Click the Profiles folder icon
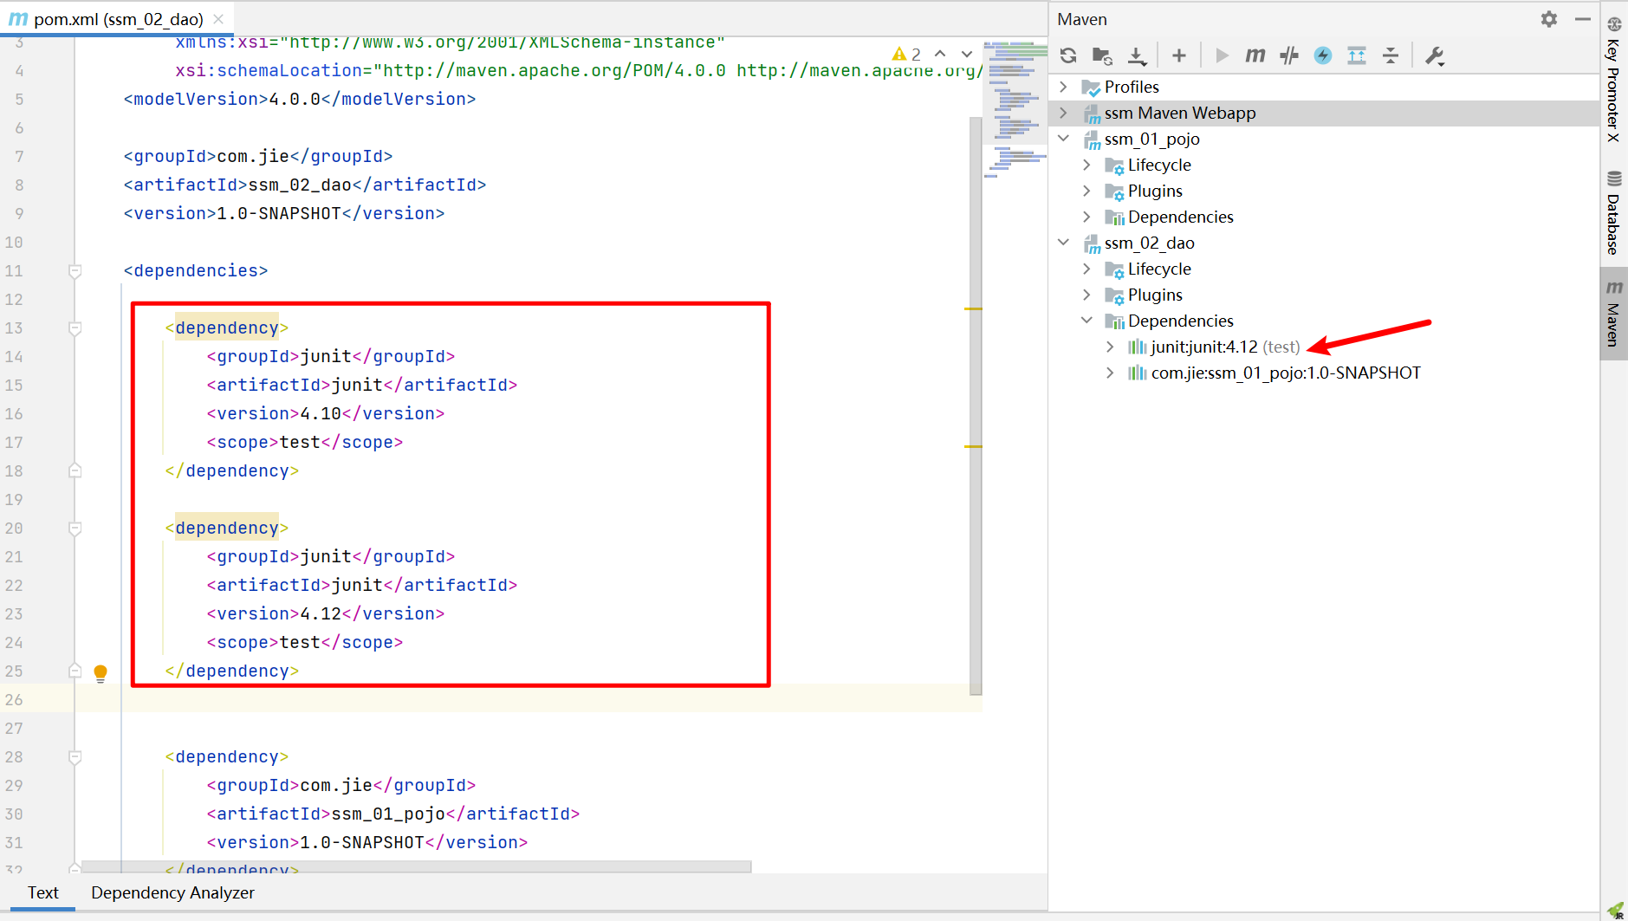The width and height of the screenshot is (1628, 921). tap(1091, 88)
